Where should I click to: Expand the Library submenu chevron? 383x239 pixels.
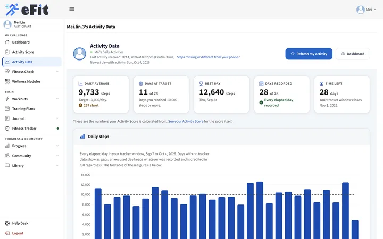click(x=57, y=165)
